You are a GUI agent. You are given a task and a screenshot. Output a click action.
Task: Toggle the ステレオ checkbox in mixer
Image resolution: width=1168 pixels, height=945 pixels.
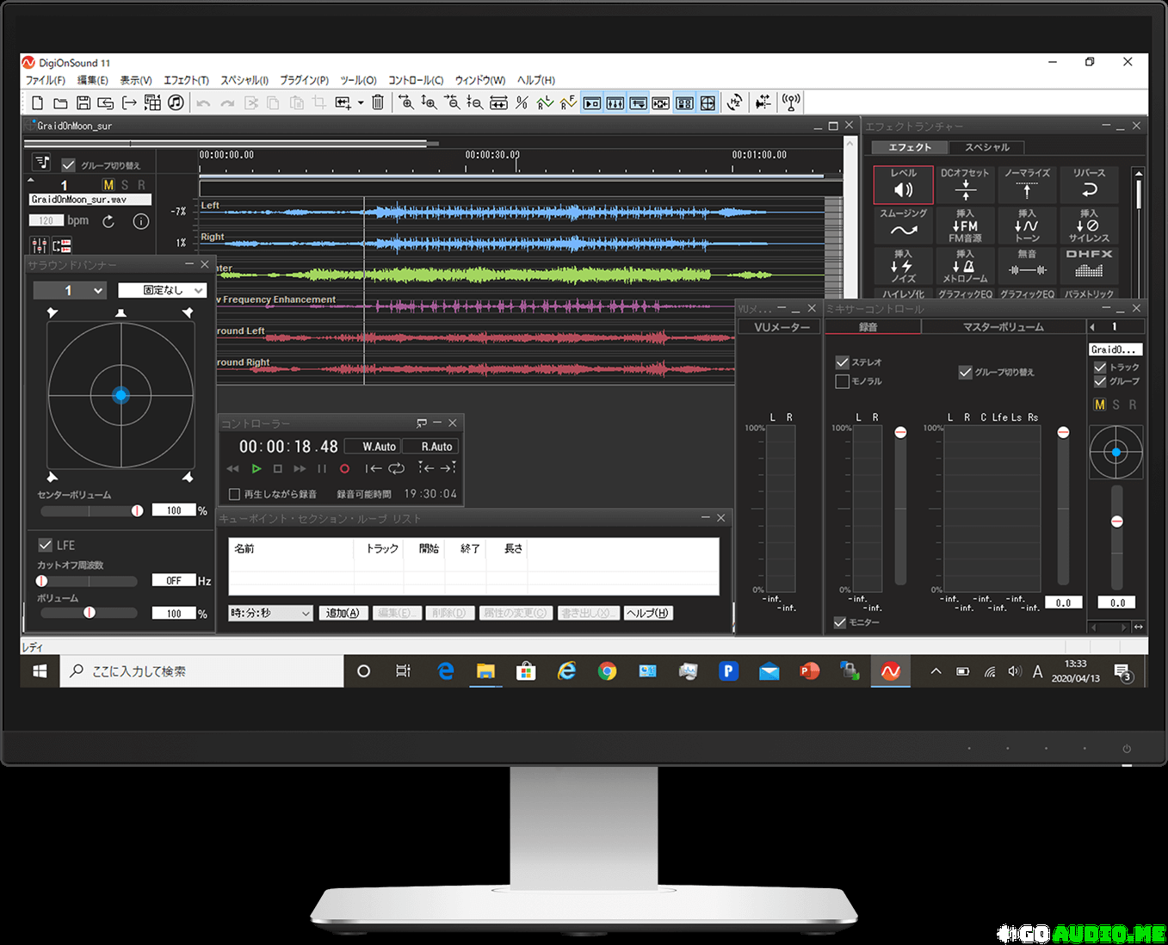point(843,362)
